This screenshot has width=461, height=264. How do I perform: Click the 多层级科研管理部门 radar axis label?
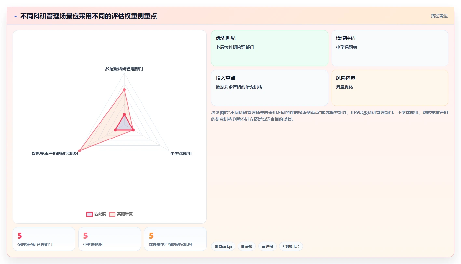pos(124,69)
